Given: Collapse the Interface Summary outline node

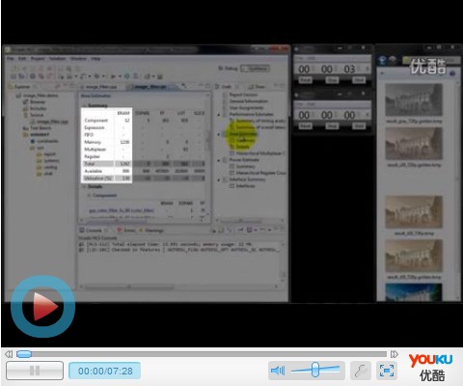Looking at the screenshot, I should coord(219,179).
